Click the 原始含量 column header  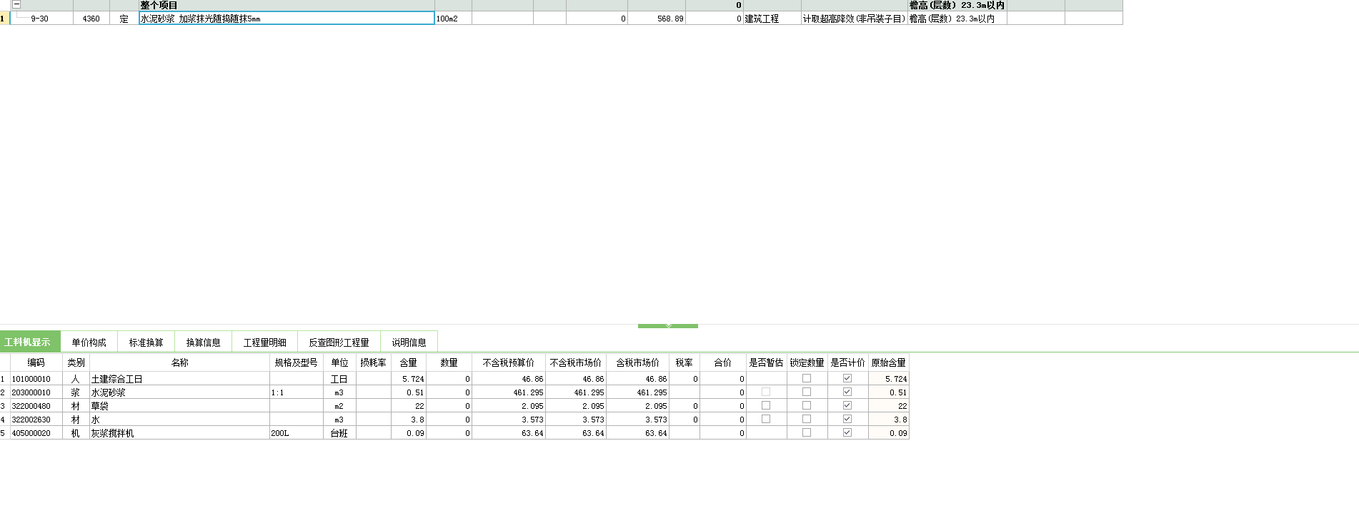[888, 362]
